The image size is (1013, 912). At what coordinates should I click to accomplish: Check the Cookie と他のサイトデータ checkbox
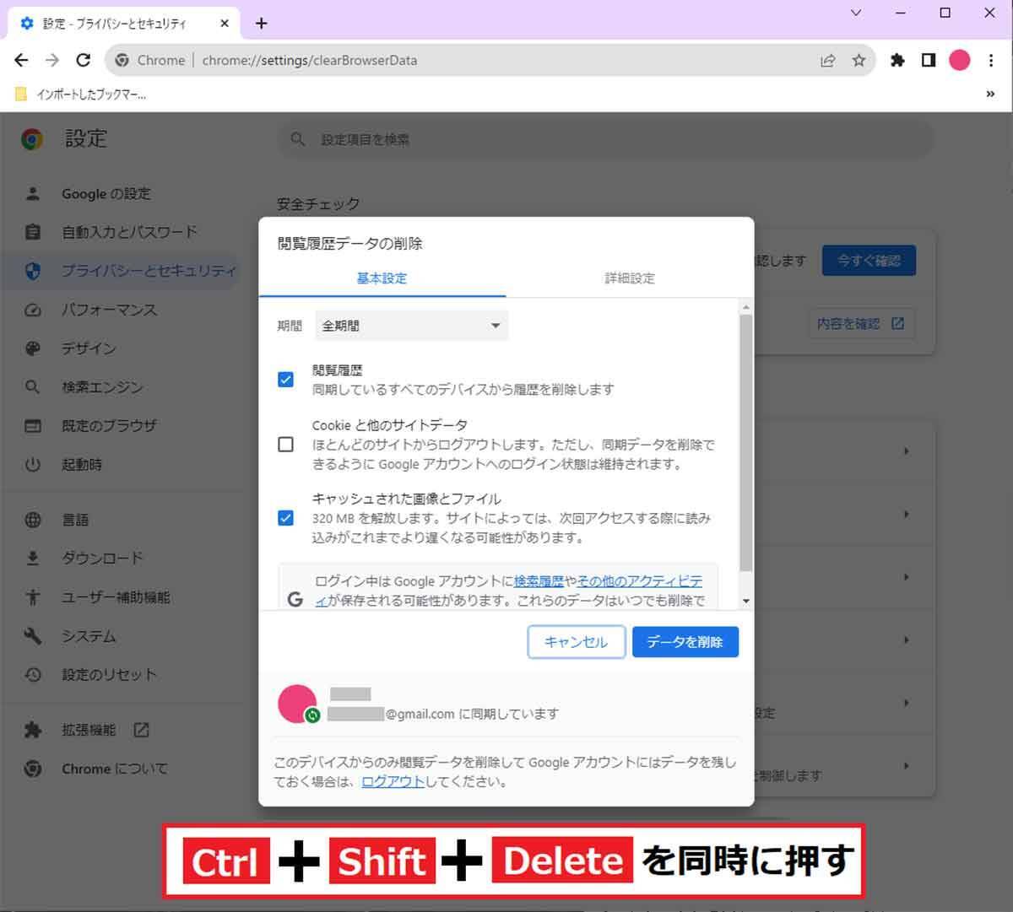[286, 445]
